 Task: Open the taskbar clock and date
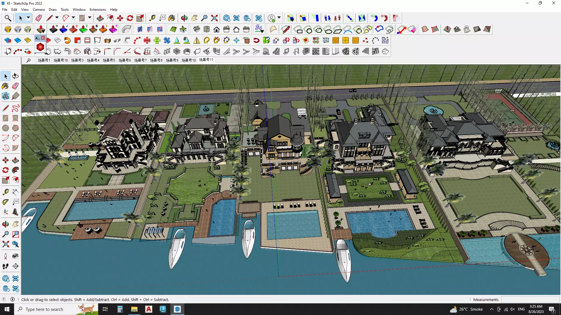coord(536,309)
